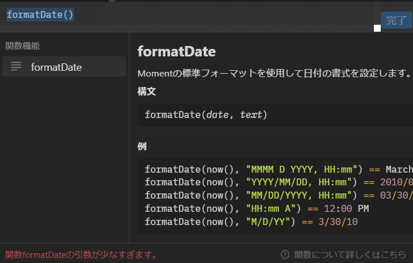Screen dimensions: 413x263
Task: Click the text icon beside formatDate
Action: click(x=16, y=66)
